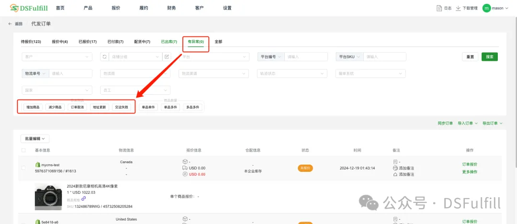Open the 日志 log document icon
Screen dimensions: 517x224
click(x=439, y=8)
